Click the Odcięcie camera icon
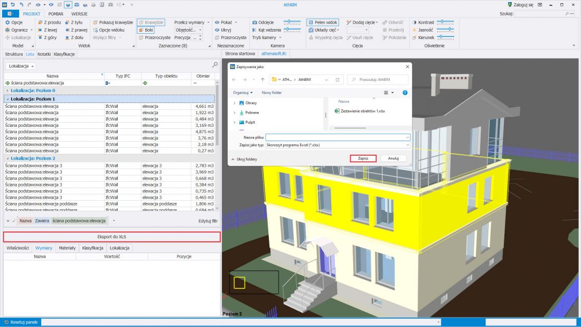Image resolution: width=581 pixels, height=327 pixels. click(x=255, y=22)
